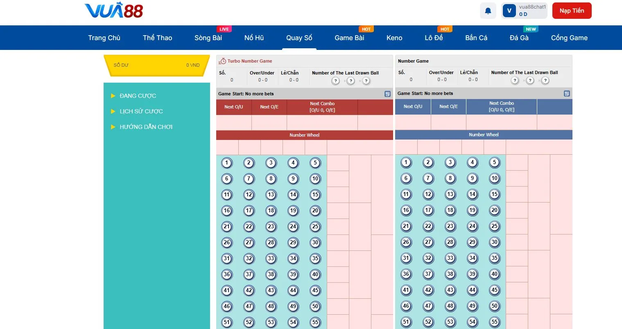This screenshot has width=622, height=329.
Task: Open the Cổng Game menu
Action: tap(569, 38)
